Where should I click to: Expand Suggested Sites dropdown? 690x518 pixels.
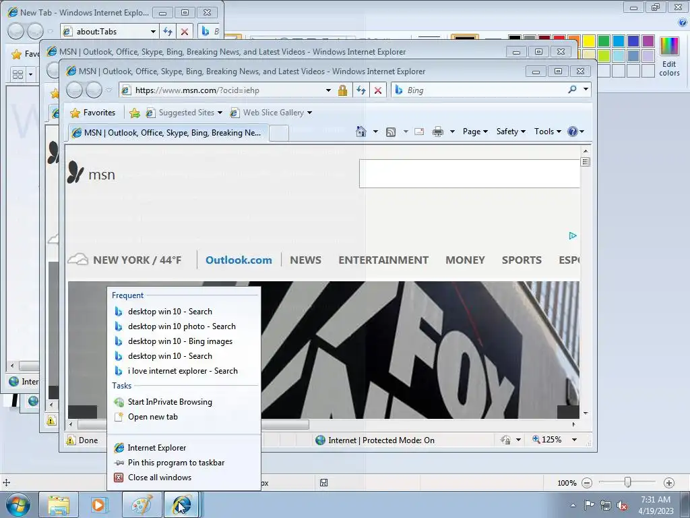pos(220,113)
